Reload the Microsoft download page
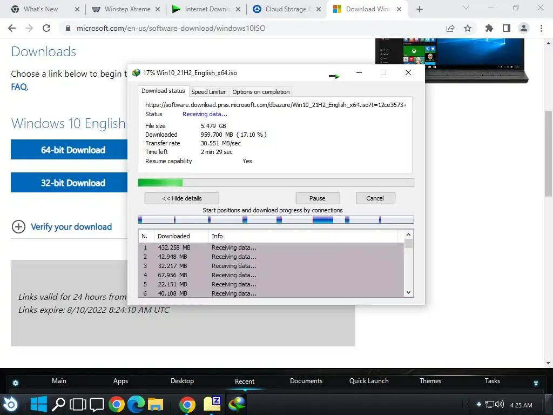This screenshot has height=415, width=553. click(x=46, y=28)
